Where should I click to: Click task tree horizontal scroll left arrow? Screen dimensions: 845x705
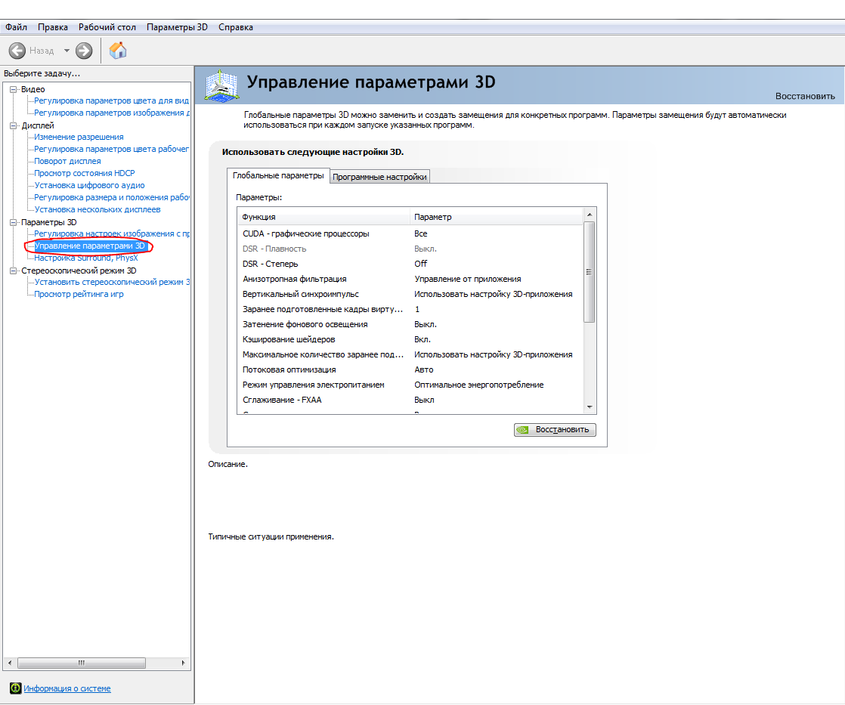coord(10,663)
